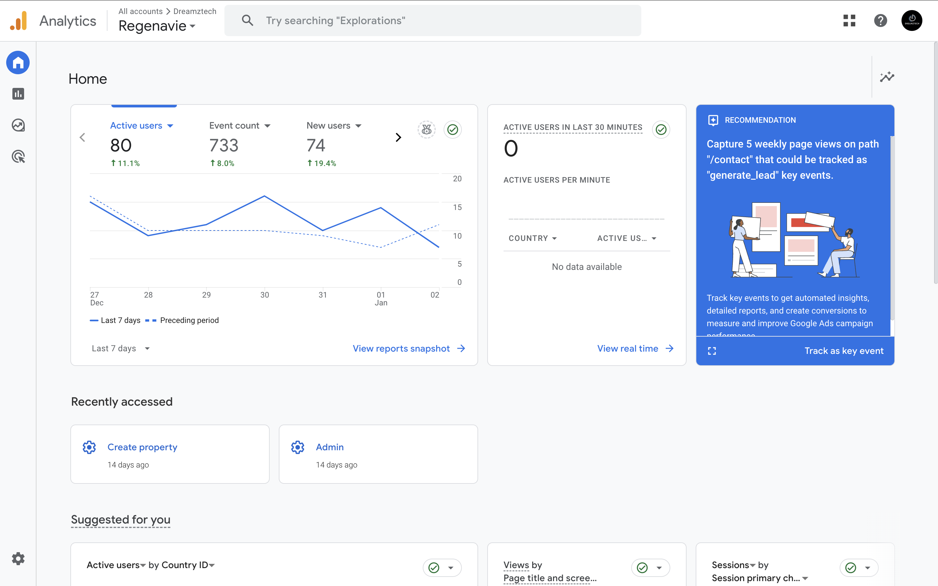938x586 pixels.
Task: Click the Home sidebar icon
Action: point(18,63)
